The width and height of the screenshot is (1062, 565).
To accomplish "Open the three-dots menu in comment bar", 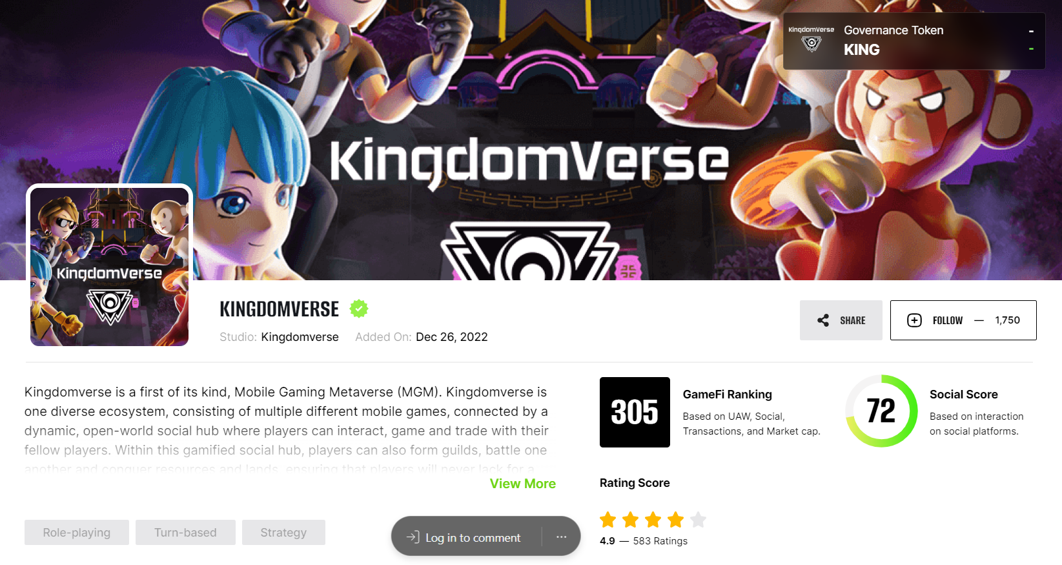I will click(x=561, y=537).
